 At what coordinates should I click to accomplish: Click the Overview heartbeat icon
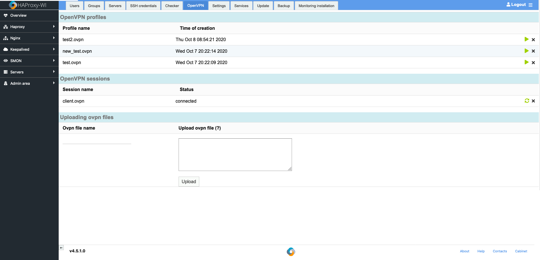[6, 15]
